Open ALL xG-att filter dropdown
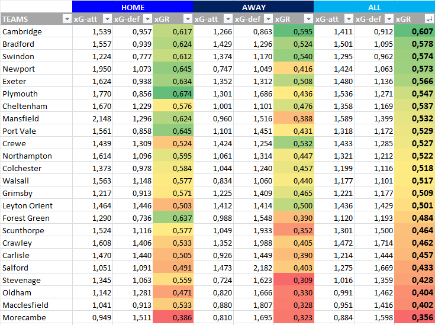The image size is (435, 325). pyautogui.click(x=349, y=19)
